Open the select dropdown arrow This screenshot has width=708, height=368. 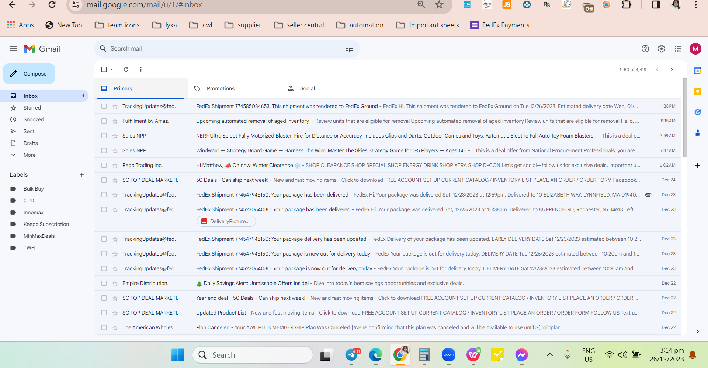tap(111, 69)
